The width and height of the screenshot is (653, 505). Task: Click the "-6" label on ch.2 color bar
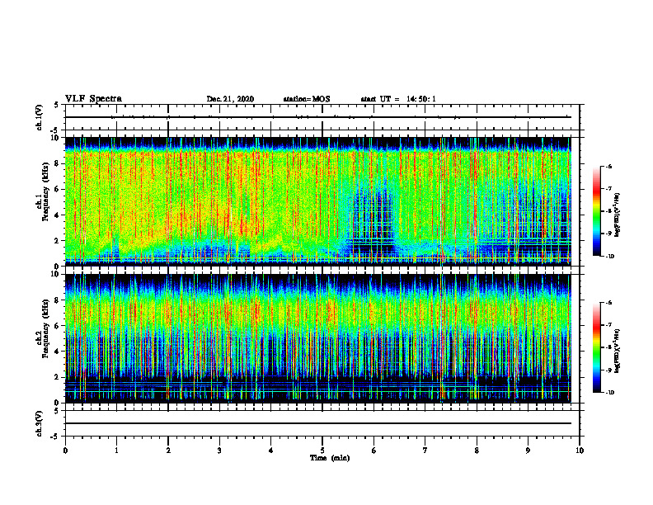tap(608, 303)
